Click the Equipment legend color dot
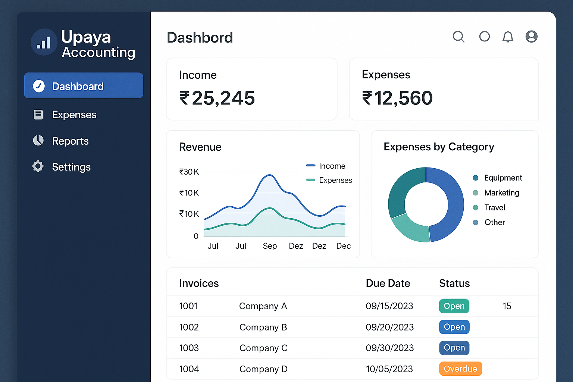 [475, 178]
